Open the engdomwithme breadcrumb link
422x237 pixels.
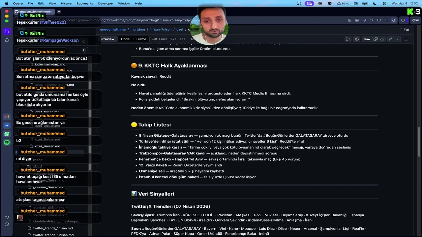coord(113,29)
